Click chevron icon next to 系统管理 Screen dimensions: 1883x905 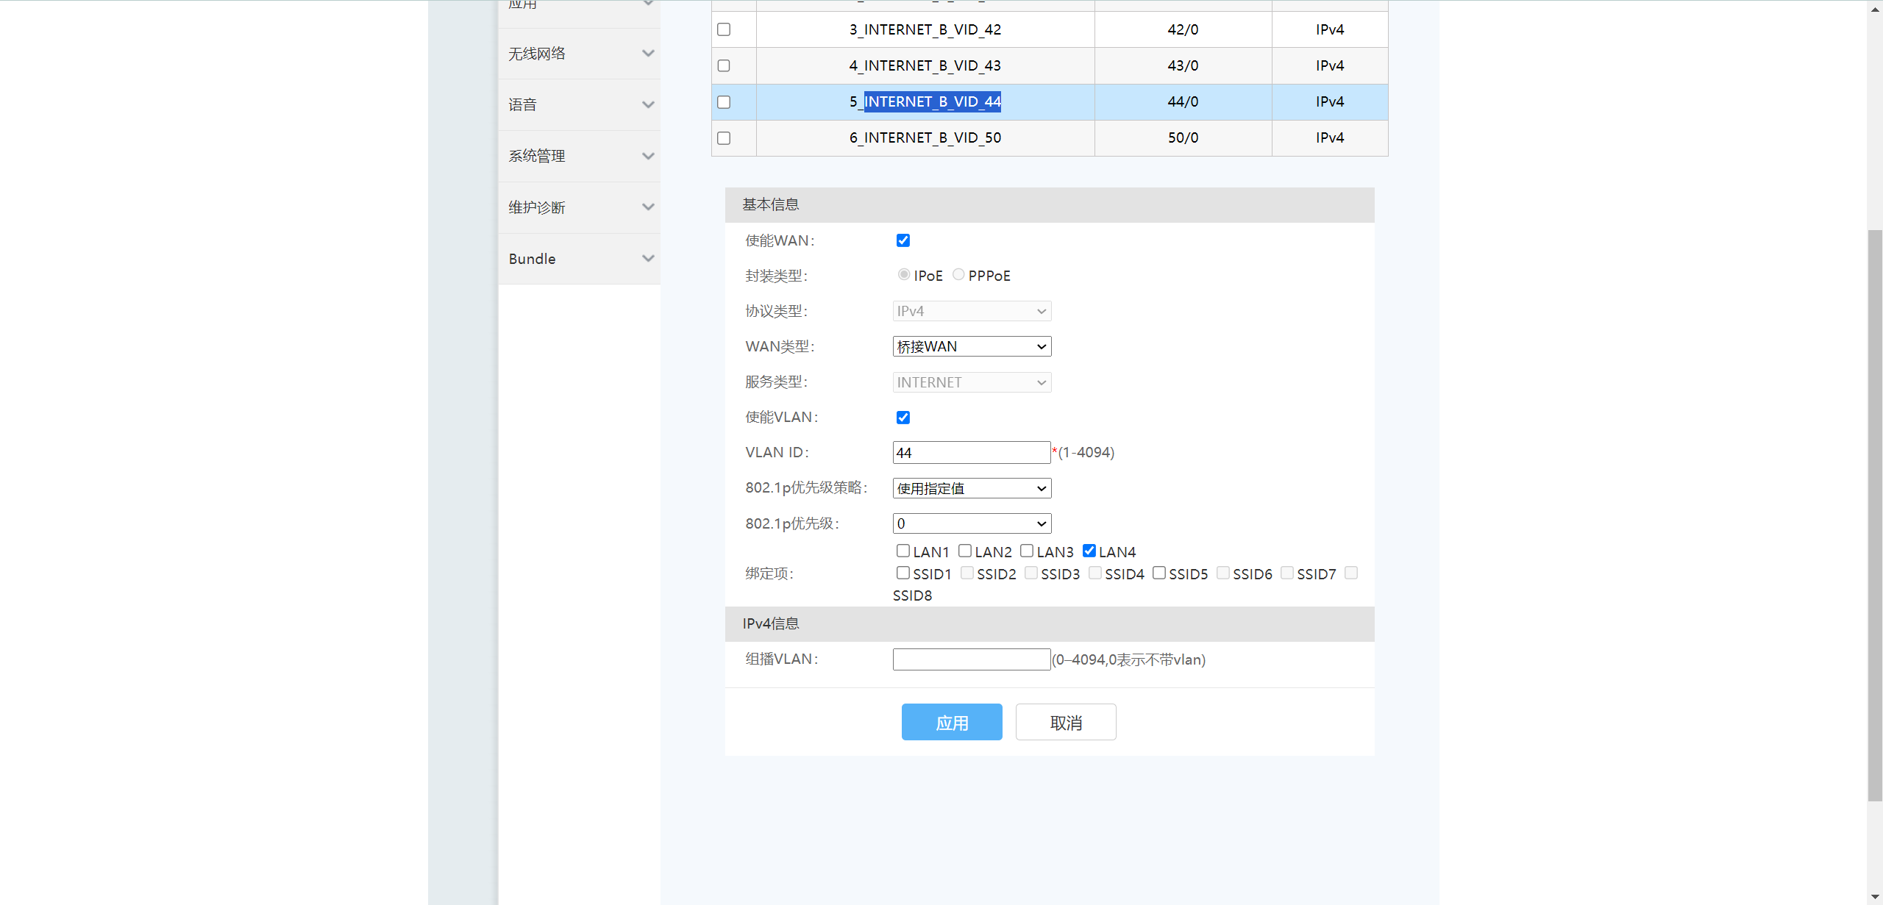click(x=647, y=157)
